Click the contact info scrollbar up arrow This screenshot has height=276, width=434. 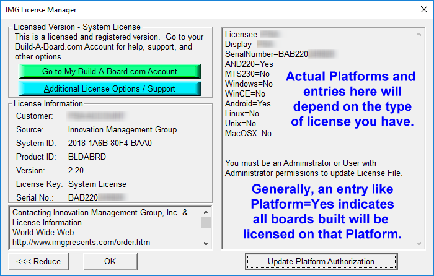[206, 212]
